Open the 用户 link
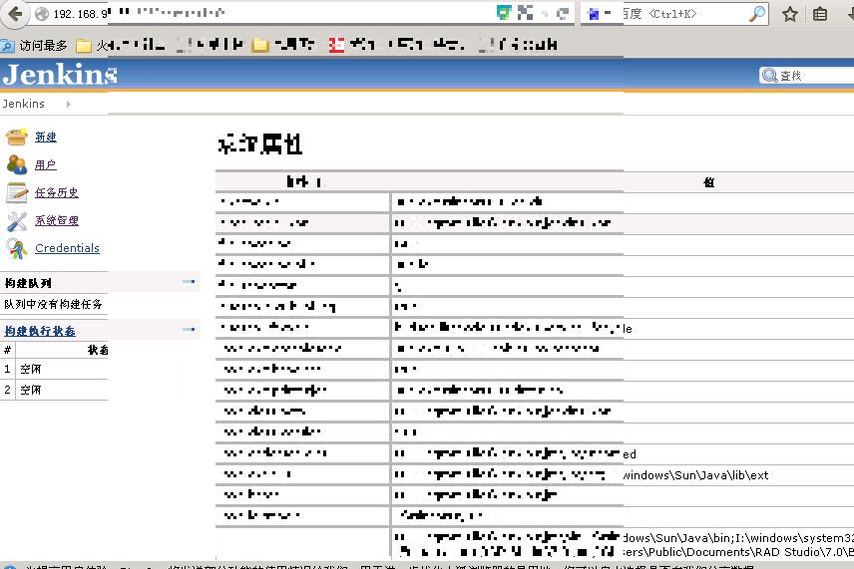This screenshot has width=854, height=569. pos(46,164)
